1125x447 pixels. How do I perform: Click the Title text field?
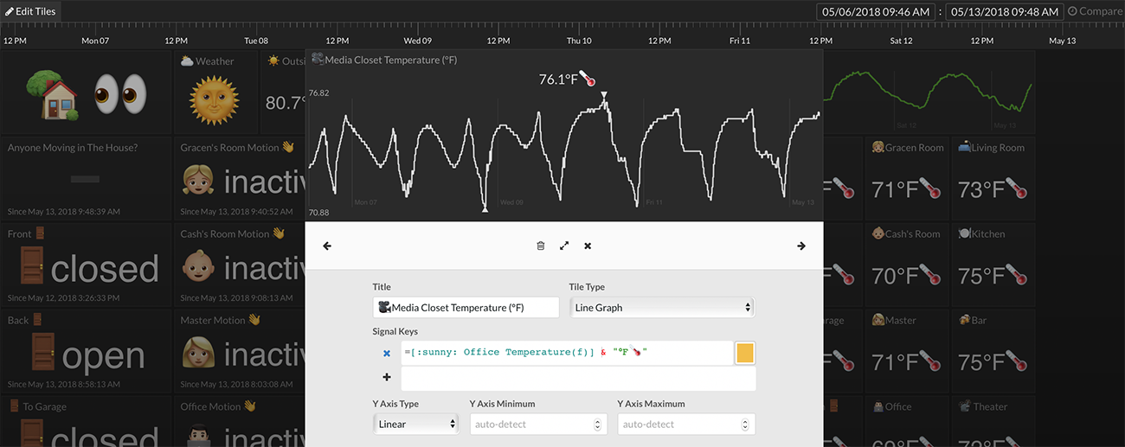click(466, 307)
